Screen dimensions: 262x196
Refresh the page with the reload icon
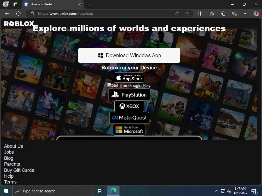(x=18, y=14)
